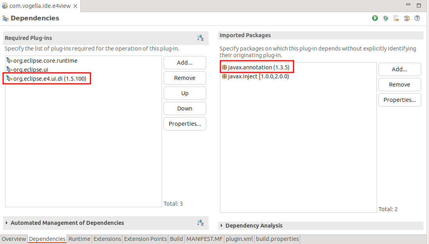Click the 'Total: 3' count label
Screen dimensions: 429x244
(x=173, y=204)
